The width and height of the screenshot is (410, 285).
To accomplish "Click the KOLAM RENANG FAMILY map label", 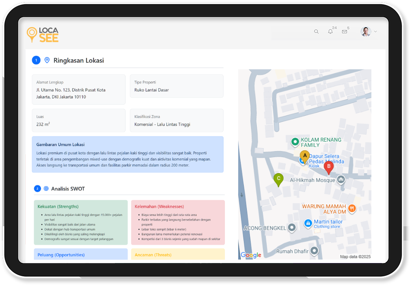I will pos(321,142).
